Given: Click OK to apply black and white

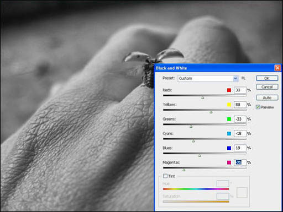Looking at the screenshot, I should (x=267, y=78).
